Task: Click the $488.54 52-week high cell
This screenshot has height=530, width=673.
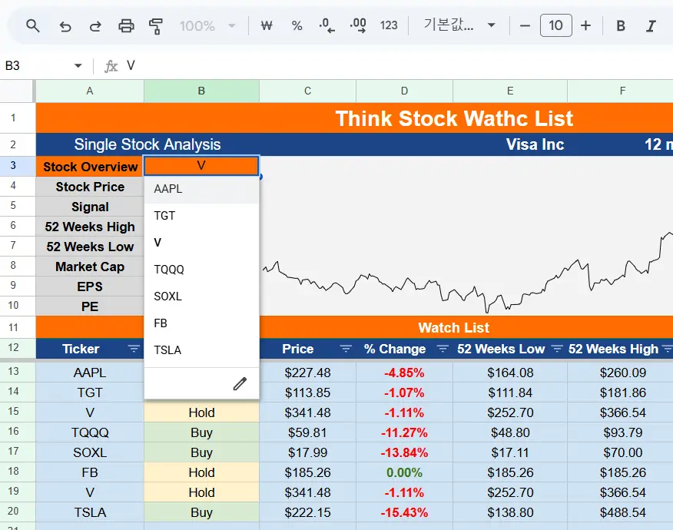Action: 623,512
